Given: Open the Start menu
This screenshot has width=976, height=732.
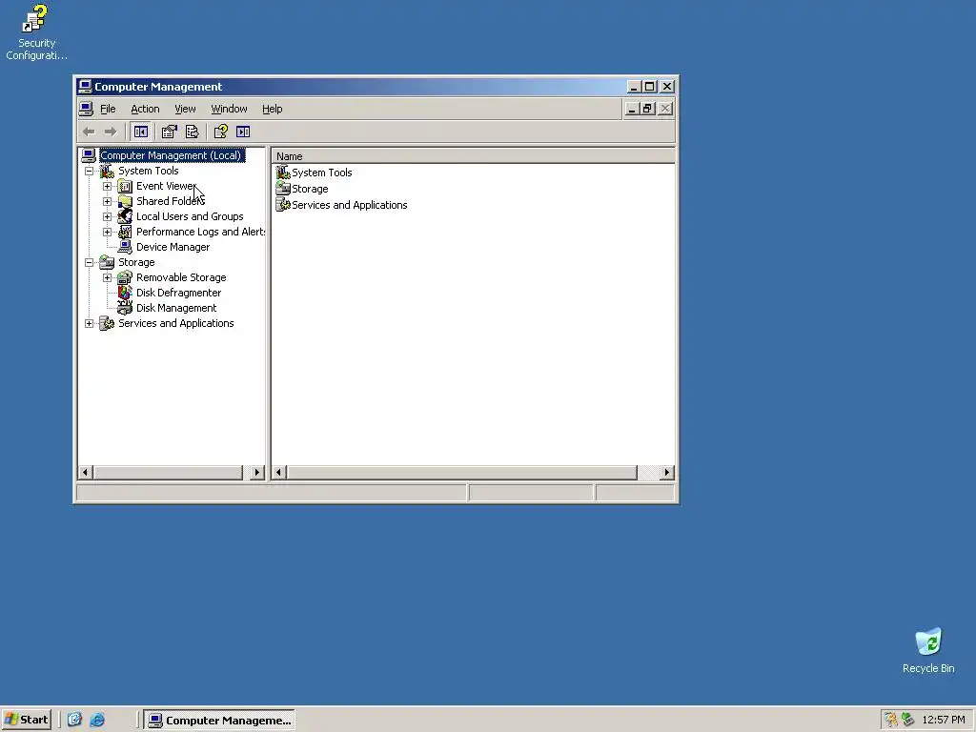Looking at the screenshot, I should point(26,720).
